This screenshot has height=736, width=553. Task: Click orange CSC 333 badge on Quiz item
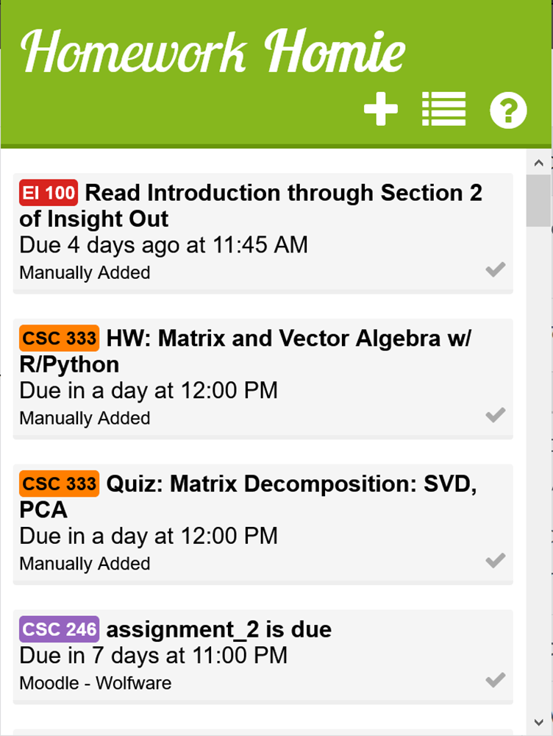59,484
